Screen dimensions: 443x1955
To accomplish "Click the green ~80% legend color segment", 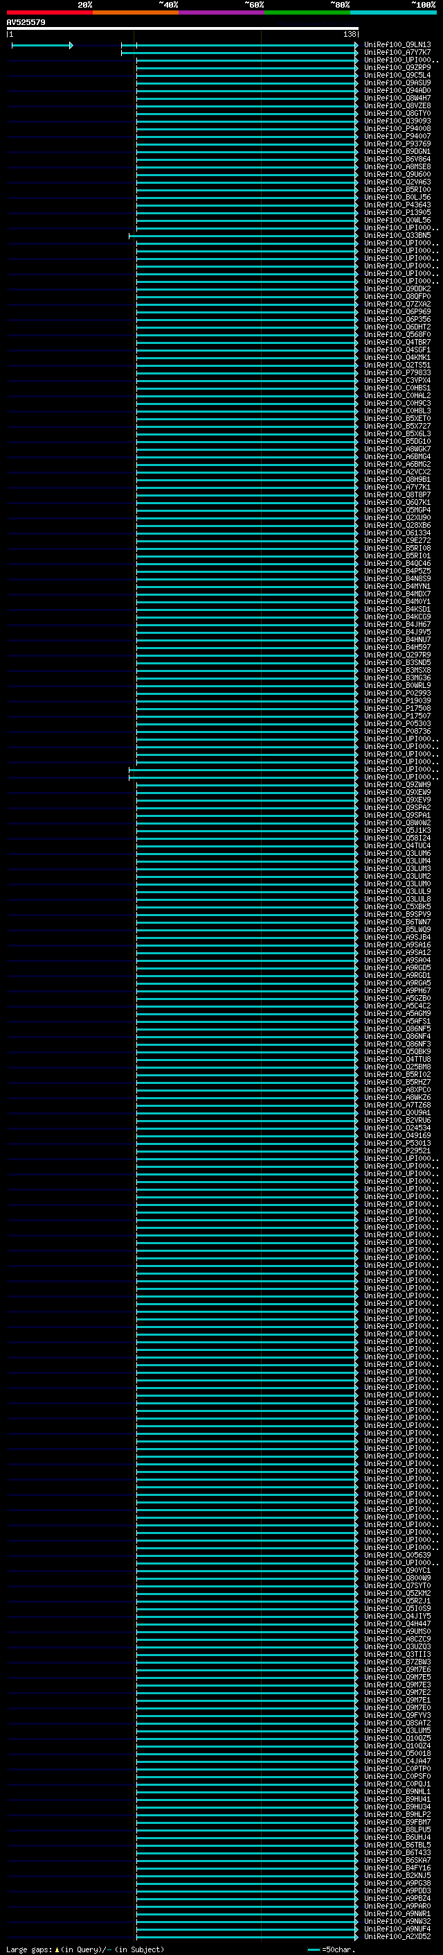I will click(x=307, y=12).
